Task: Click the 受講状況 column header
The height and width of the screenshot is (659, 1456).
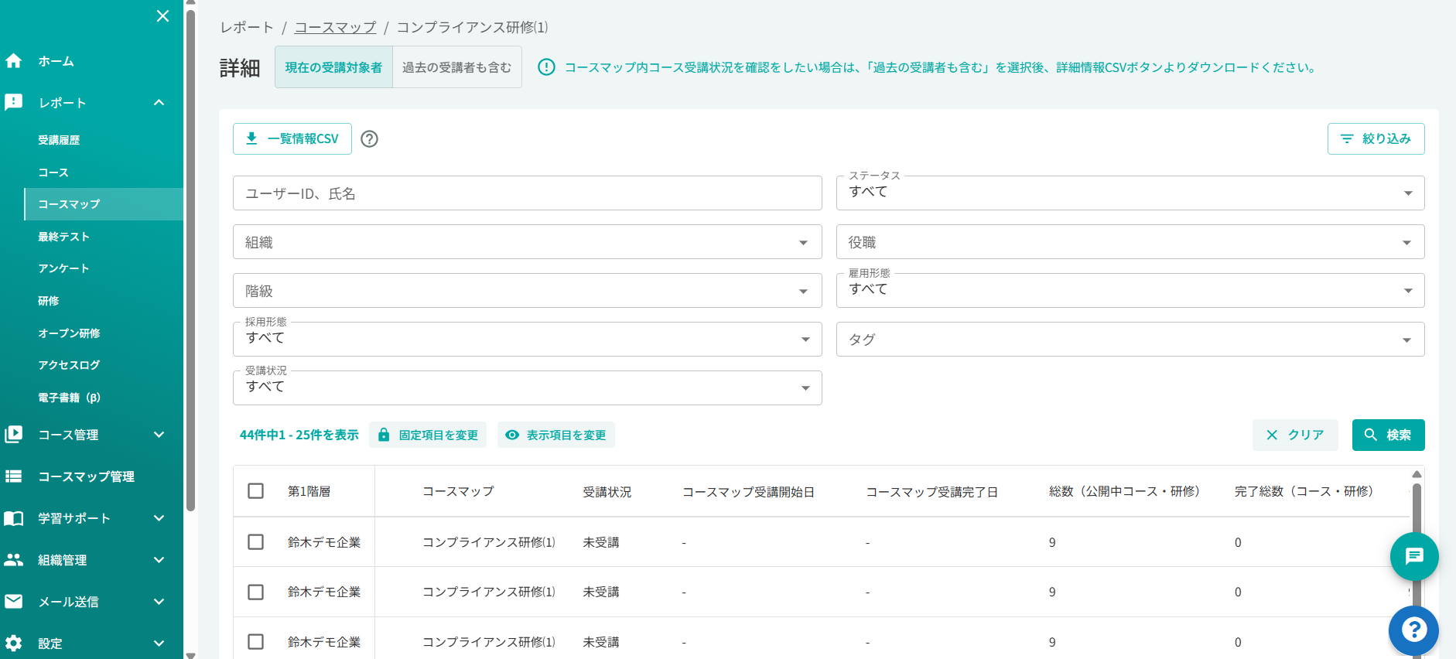Action: click(607, 491)
